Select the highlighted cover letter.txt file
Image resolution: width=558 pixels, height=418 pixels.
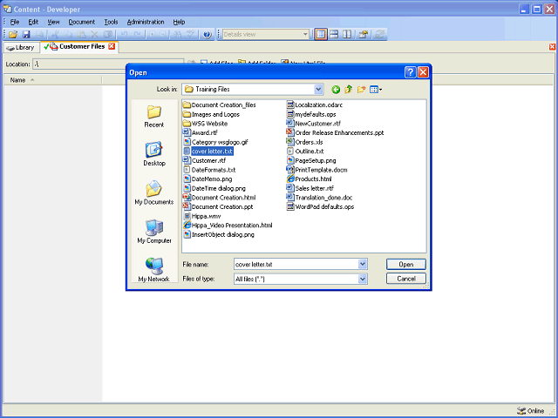point(208,151)
